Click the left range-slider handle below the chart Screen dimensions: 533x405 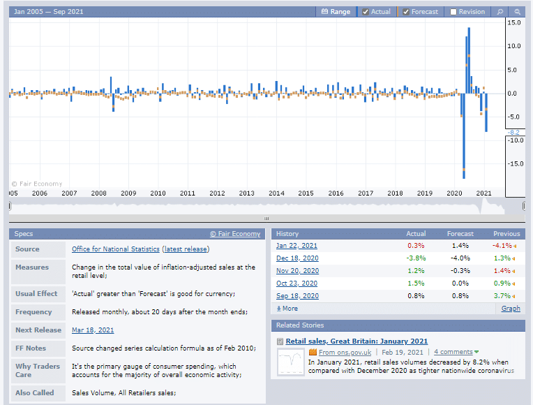click(10, 206)
